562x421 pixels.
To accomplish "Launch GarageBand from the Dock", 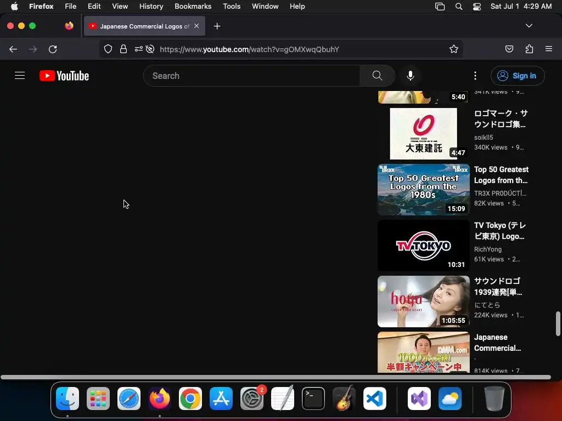I will (344, 399).
